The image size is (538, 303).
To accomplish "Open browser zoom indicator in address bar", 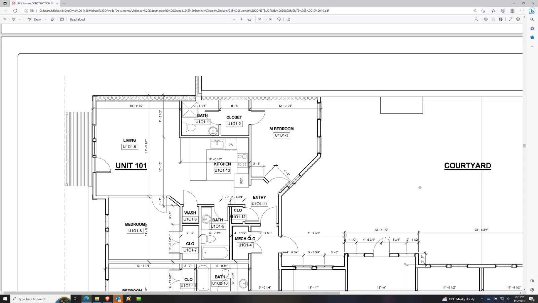I will click(475, 10).
